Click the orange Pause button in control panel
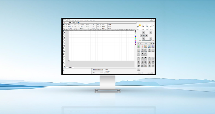 [146, 46]
